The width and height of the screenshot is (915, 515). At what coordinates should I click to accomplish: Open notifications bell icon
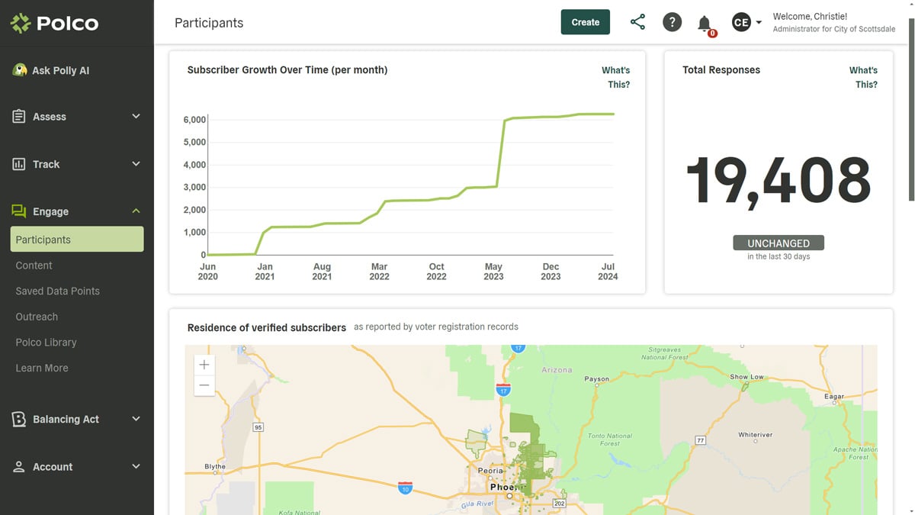705,24
